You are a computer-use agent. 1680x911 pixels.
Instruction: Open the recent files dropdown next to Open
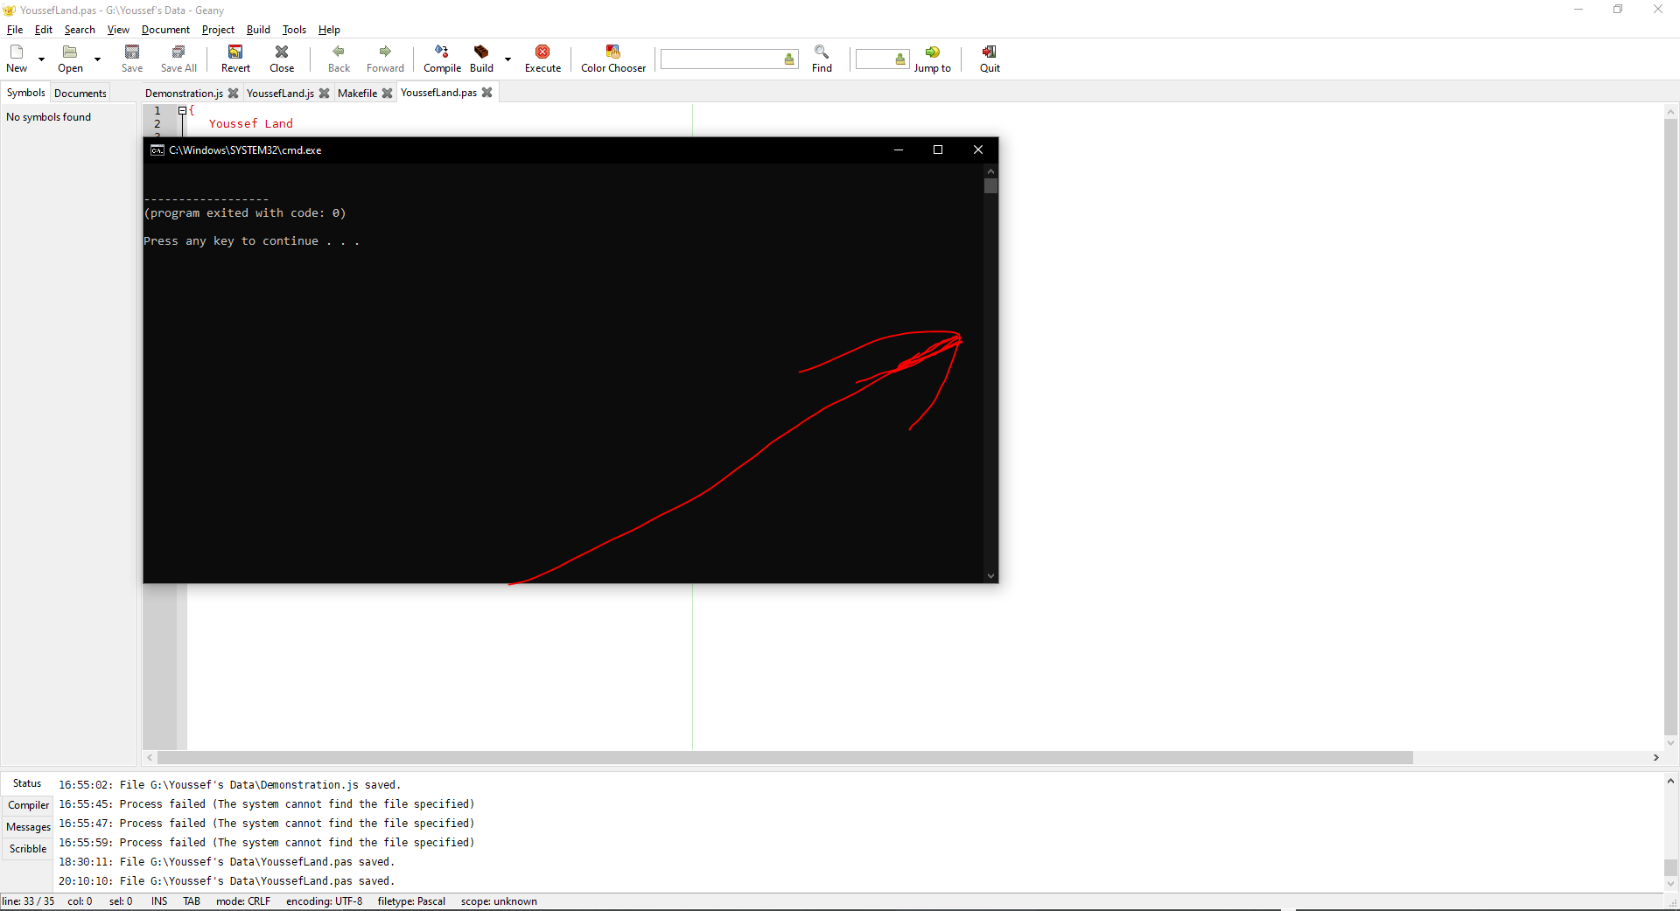click(x=97, y=59)
